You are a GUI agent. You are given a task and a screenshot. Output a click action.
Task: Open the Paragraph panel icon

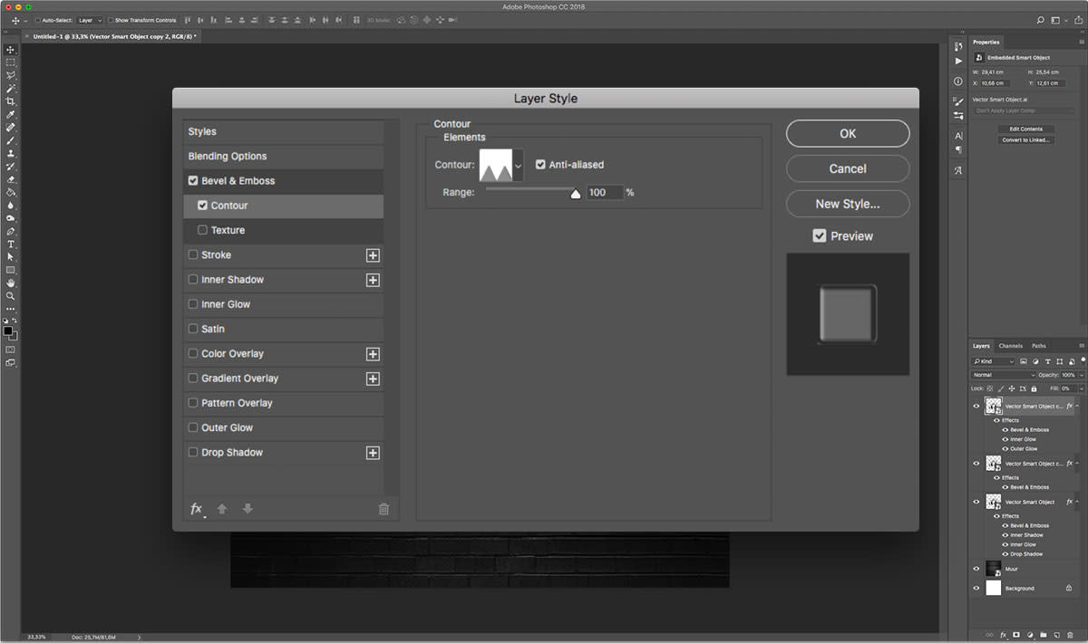pyautogui.click(x=958, y=149)
